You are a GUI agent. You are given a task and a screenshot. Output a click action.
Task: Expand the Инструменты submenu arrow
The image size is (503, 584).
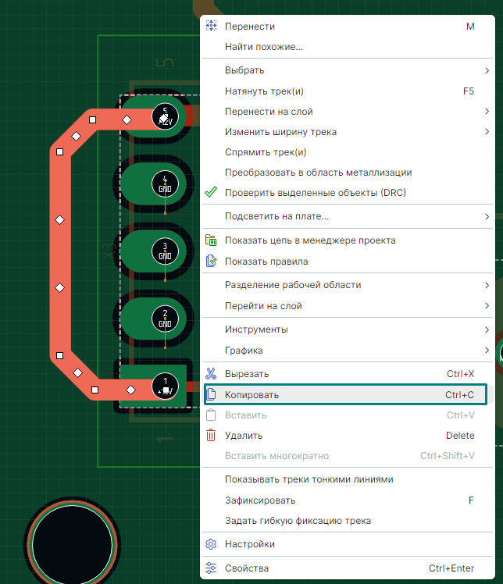pyautogui.click(x=487, y=329)
